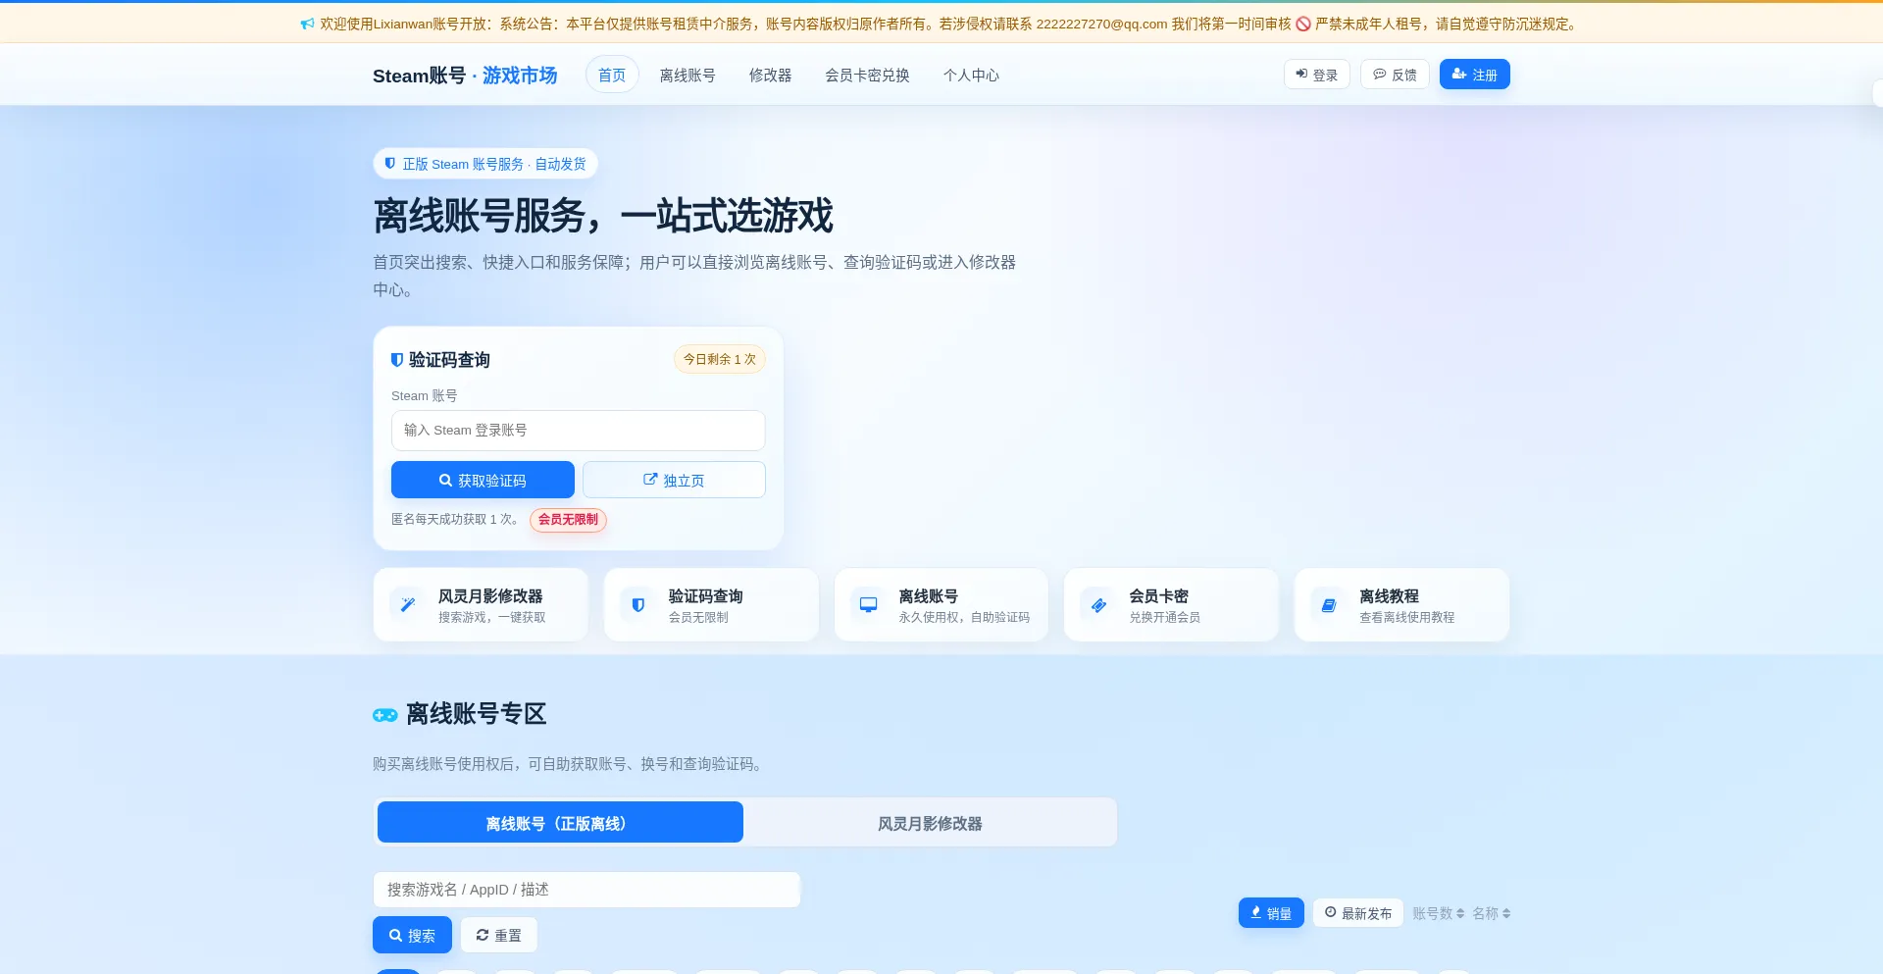Image resolution: width=1883 pixels, height=974 pixels.
Task: Click the 重置 reset button
Action: [x=499, y=935]
